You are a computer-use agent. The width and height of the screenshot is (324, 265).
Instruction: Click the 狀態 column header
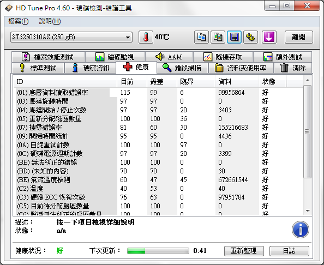273,82
